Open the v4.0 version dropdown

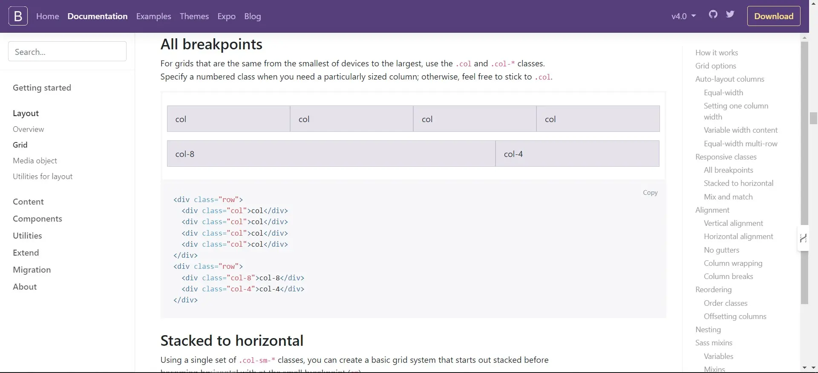683,16
